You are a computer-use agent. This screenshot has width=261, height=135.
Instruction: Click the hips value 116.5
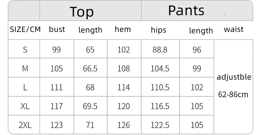point(160,106)
